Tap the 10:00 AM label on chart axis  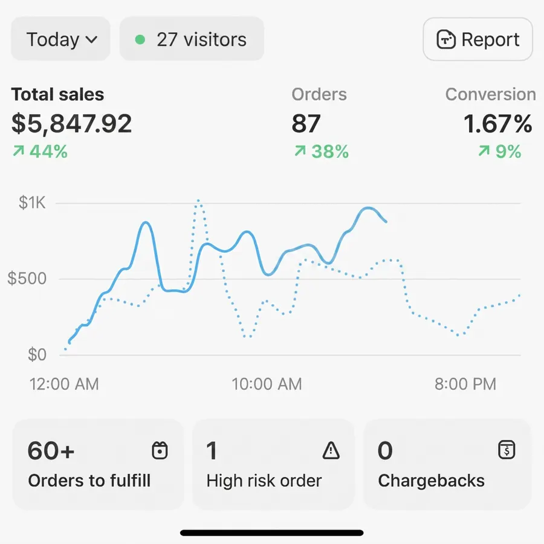[267, 384]
